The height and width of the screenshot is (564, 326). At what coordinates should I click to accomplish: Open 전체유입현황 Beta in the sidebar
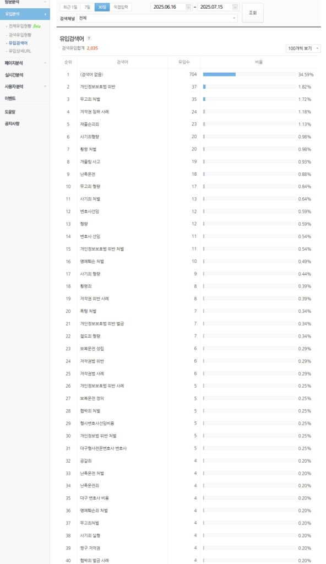pos(24,26)
